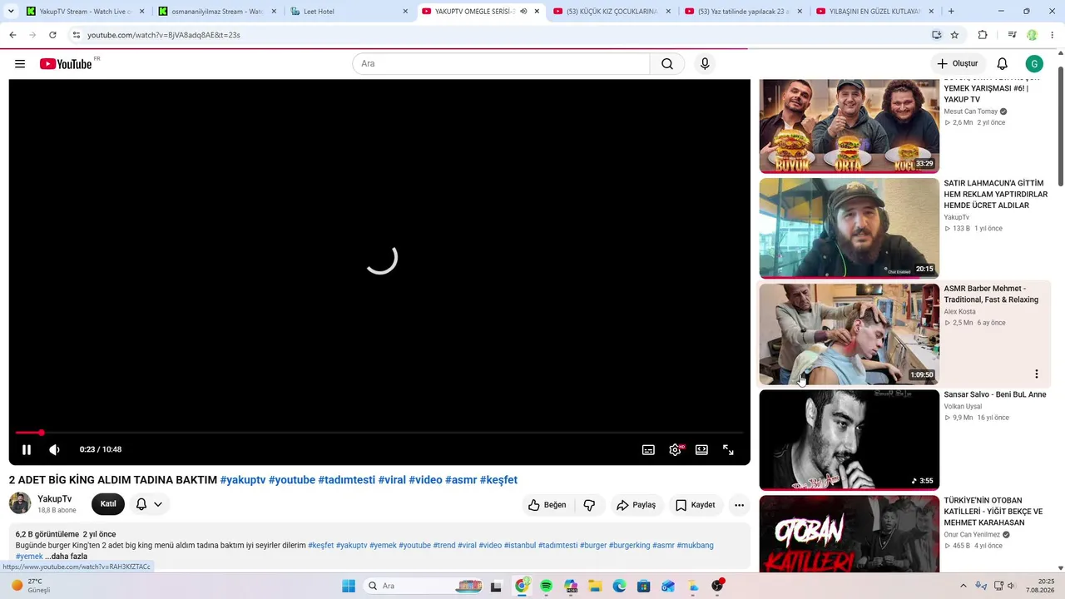Switch to YILBAŞINI EN GÜZEL tab
This screenshot has height=599, width=1065.
875,12
